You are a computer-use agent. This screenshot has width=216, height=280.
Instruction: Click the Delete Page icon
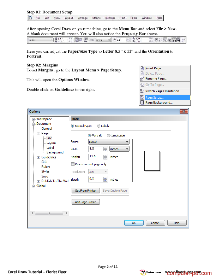(x=142, y=74)
